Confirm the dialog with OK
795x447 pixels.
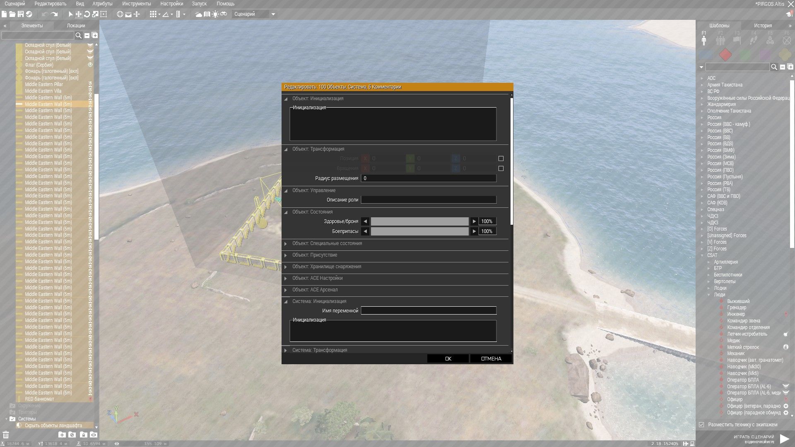coord(448,359)
